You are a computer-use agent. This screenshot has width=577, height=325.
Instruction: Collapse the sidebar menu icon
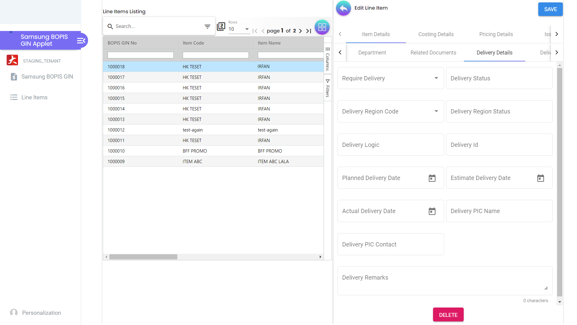[x=81, y=40]
